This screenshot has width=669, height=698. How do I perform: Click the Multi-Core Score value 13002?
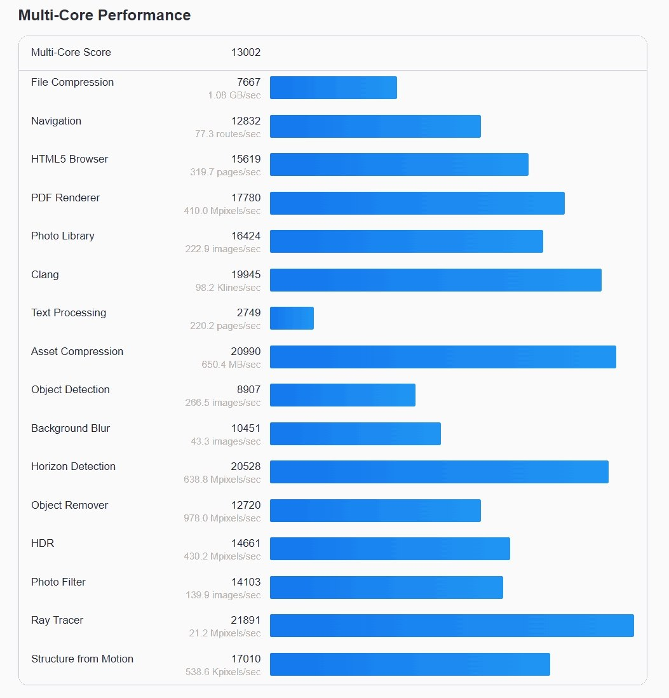[246, 53]
